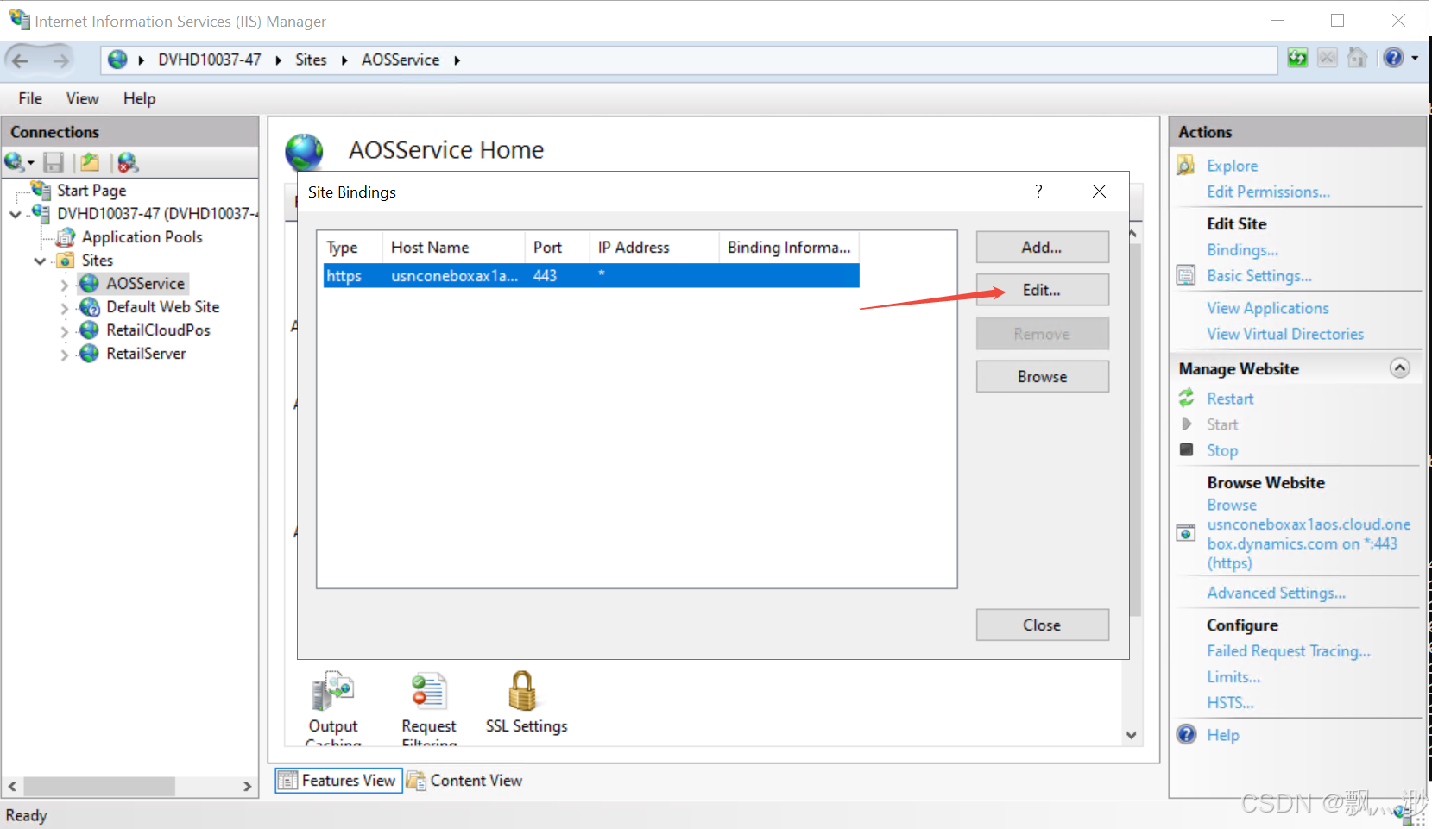This screenshot has width=1432, height=829.
Task: Click the X to dismiss Site Bindings
Action: coord(1099,191)
